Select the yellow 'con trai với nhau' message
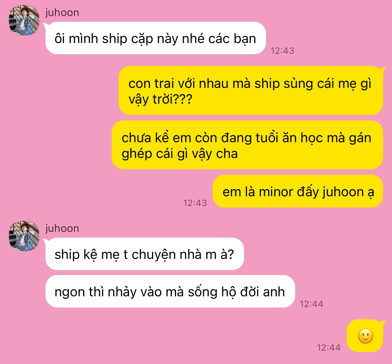The image size is (392, 364). (x=251, y=91)
